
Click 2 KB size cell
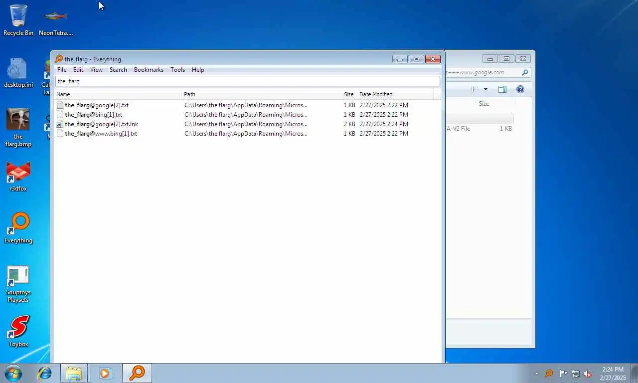(349, 124)
